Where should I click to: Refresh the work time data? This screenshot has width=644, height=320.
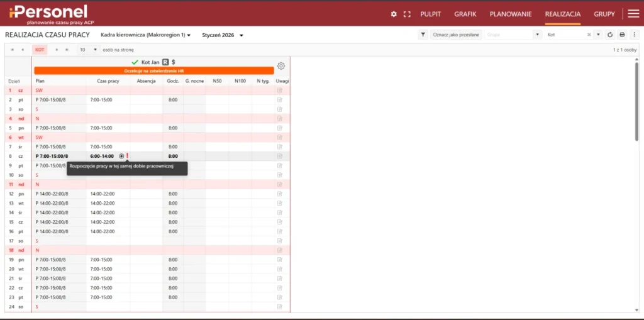click(609, 35)
